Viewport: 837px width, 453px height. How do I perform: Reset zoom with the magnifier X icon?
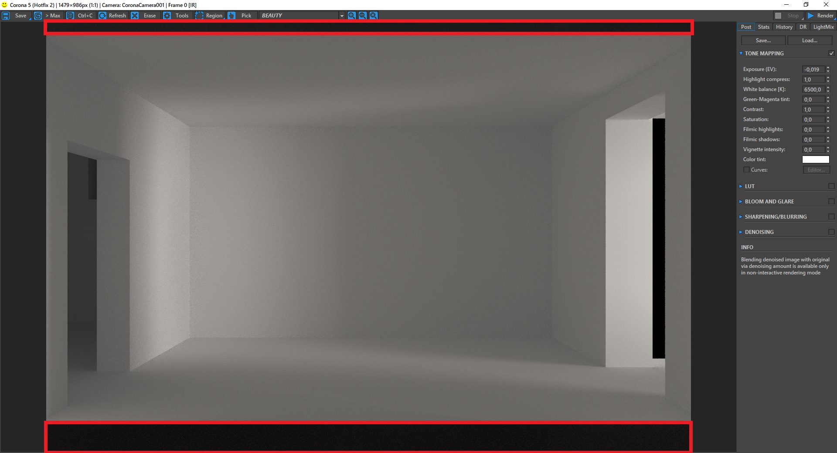(374, 16)
